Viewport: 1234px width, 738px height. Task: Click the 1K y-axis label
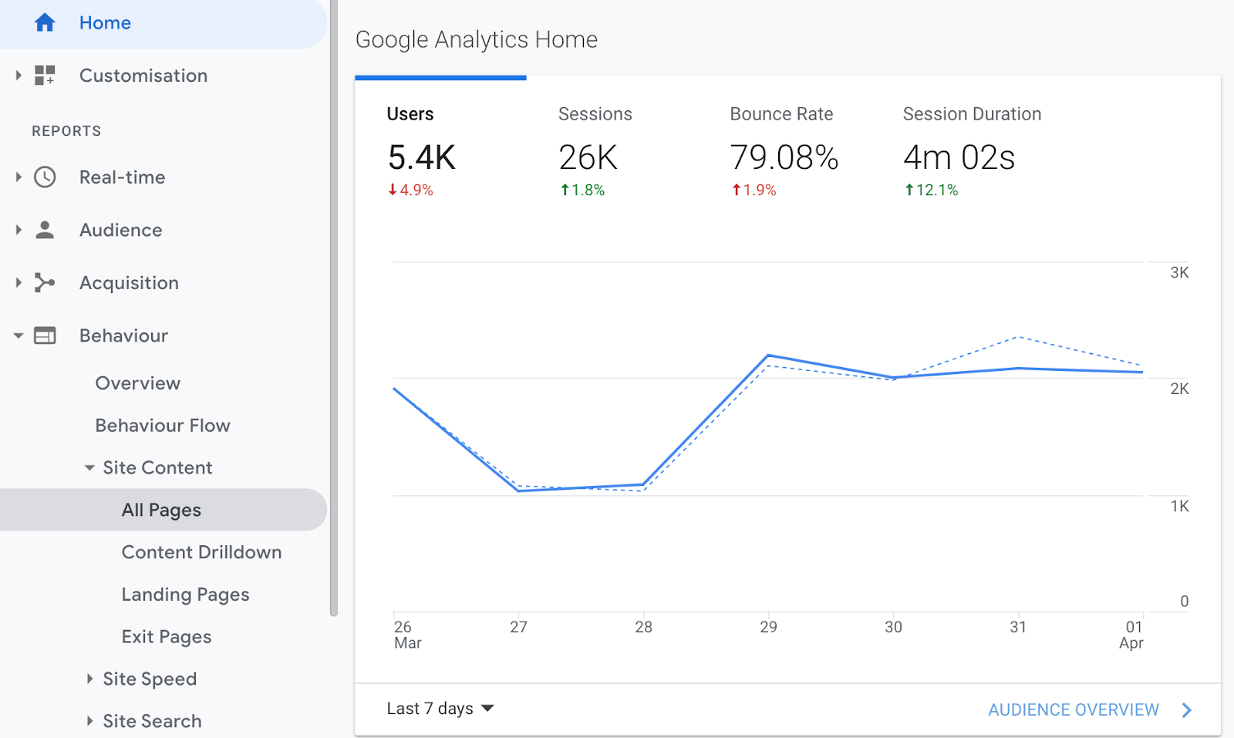tap(1179, 506)
